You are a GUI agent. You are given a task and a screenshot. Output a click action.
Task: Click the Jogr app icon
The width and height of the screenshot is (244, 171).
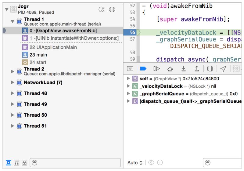tap(13, 9)
